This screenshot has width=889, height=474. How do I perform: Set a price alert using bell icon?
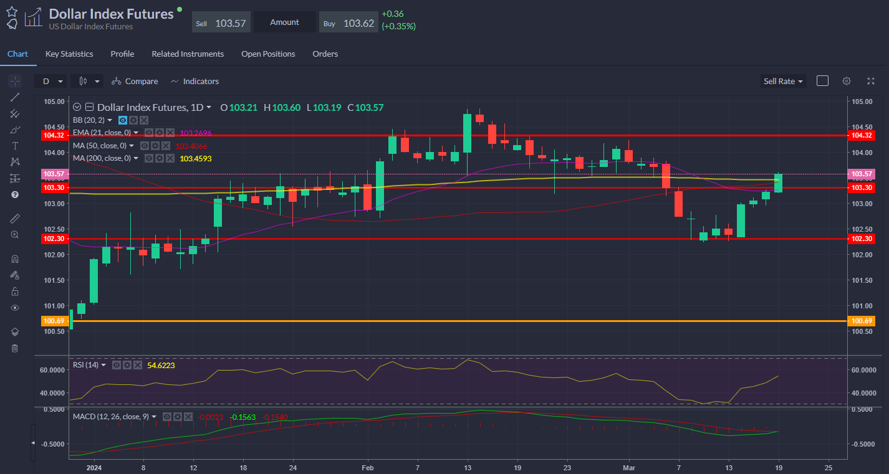[12, 24]
